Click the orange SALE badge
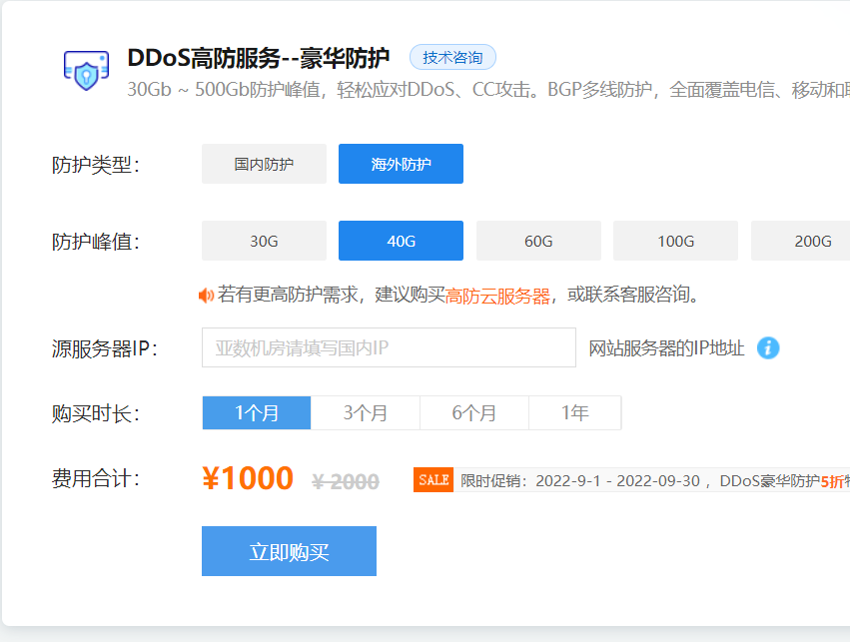Viewport: 850px width, 642px height. [x=433, y=480]
